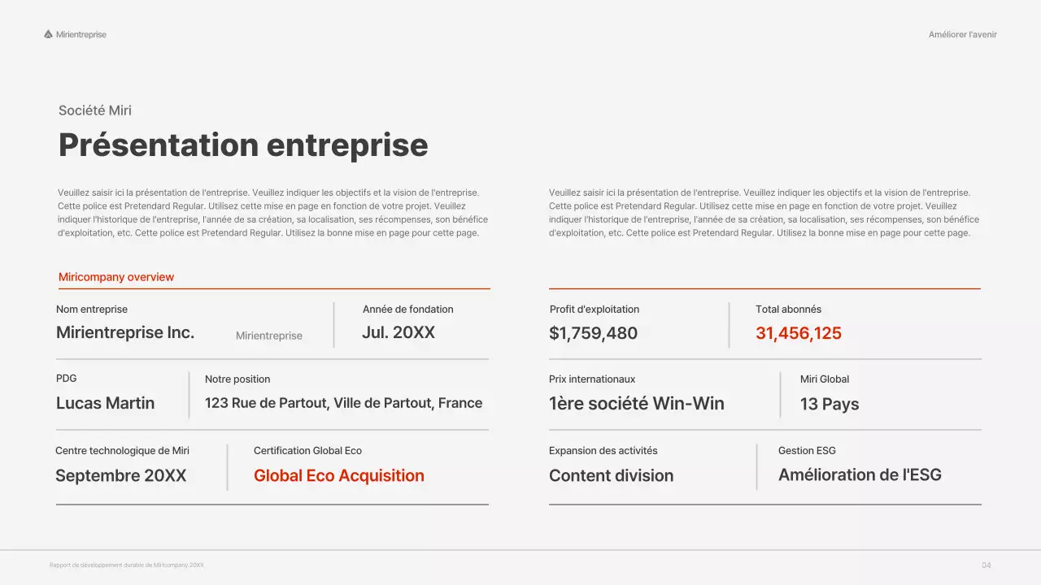This screenshot has width=1041, height=585.
Task: Click the Miricompany overview tab label
Action: point(116,277)
